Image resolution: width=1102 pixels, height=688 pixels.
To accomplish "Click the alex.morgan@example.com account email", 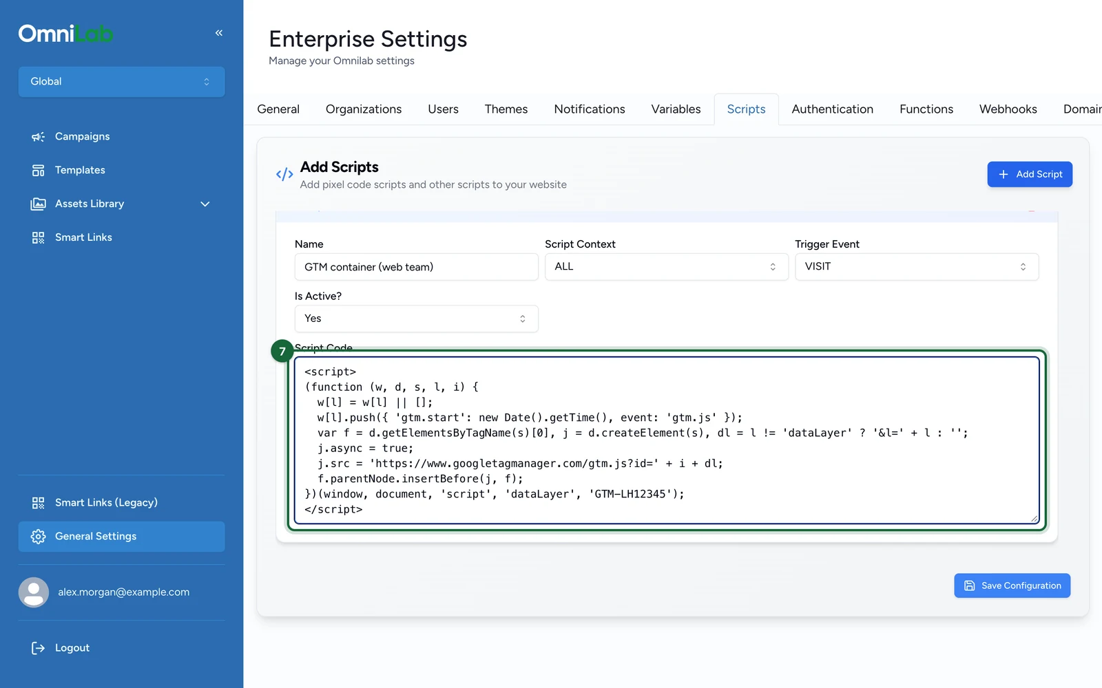I will point(123,592).
